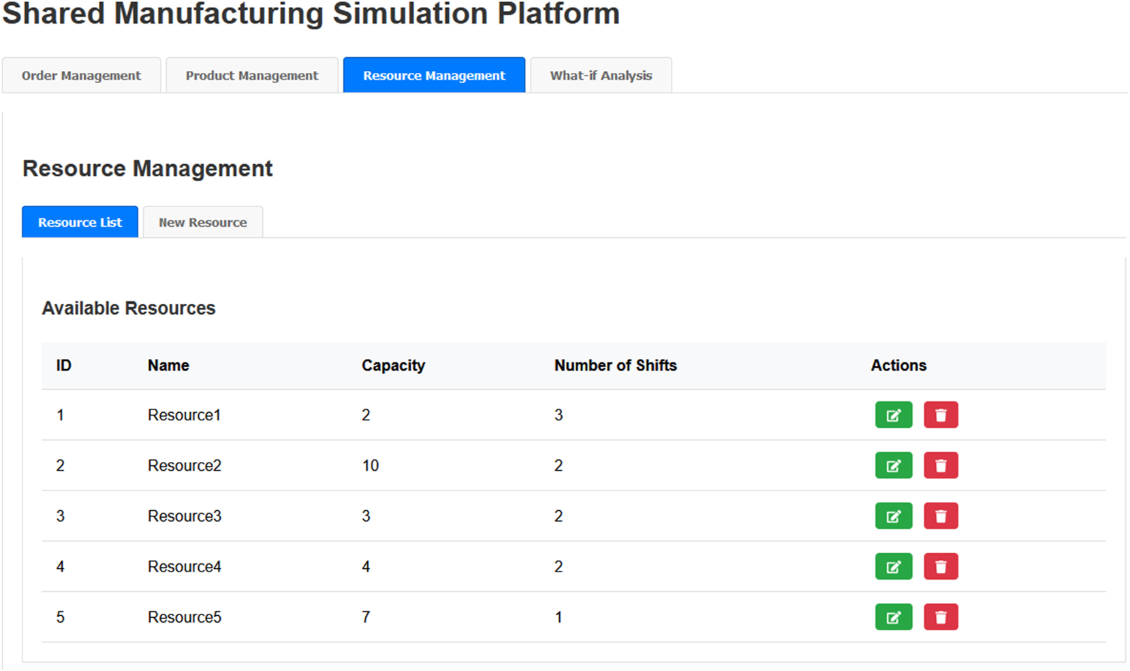Click the edit icon next to Resource5
Viewport: 1130px width, 671px height.
(893, 617)
